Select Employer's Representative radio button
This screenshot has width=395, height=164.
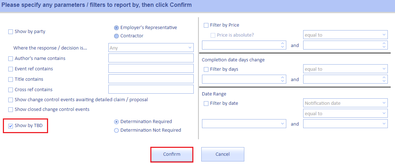116,28
